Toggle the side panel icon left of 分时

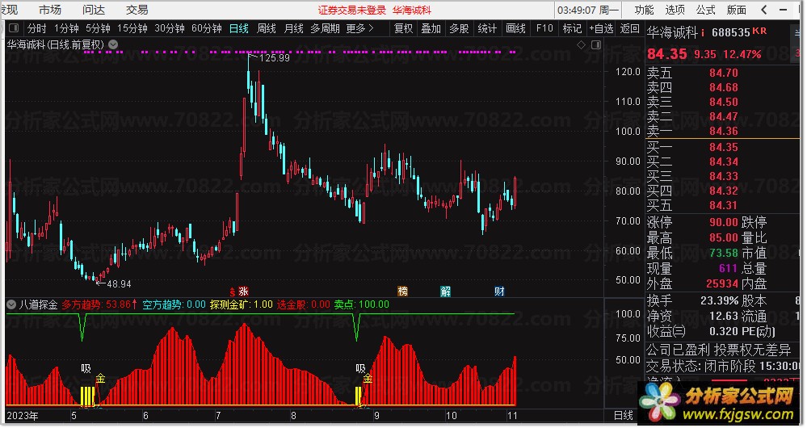[14, 28]
